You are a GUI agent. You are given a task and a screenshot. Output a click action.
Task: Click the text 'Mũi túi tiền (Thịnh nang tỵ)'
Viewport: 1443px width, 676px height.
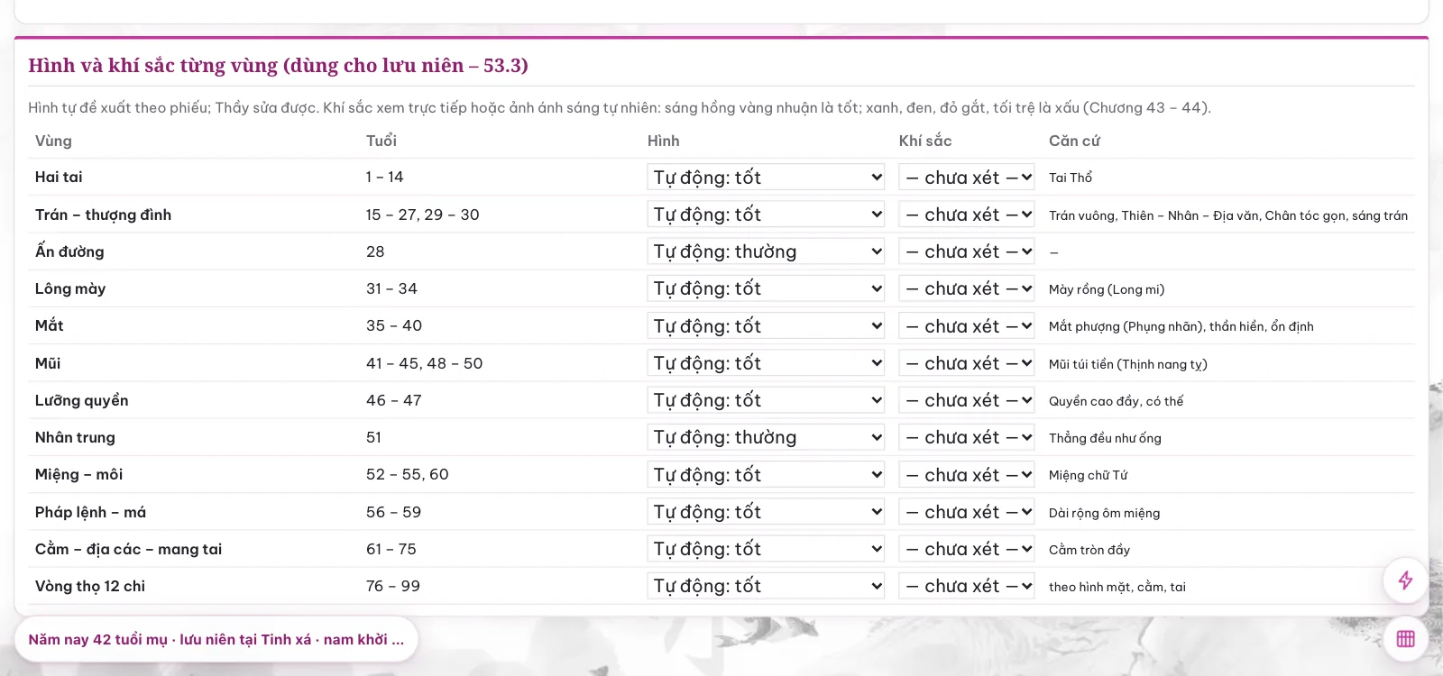pyautogui.click(x=1128, y=364)
